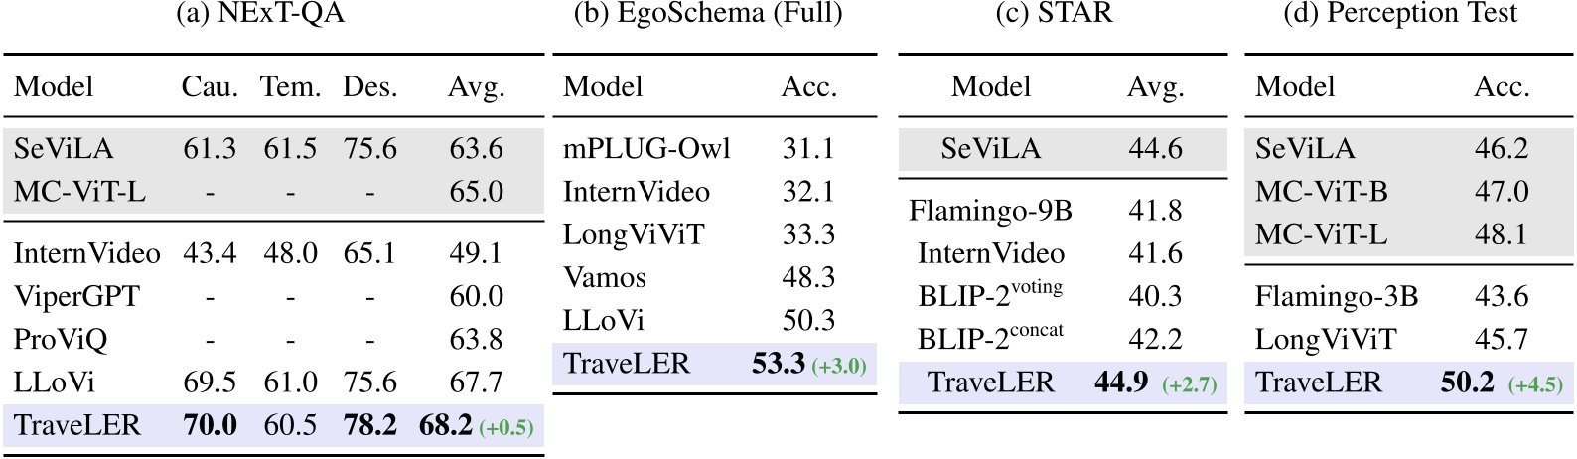The height and width of the screenshot is (459, 1577).
Task: Select the "Tem." column header
Action: coord(290,87)
